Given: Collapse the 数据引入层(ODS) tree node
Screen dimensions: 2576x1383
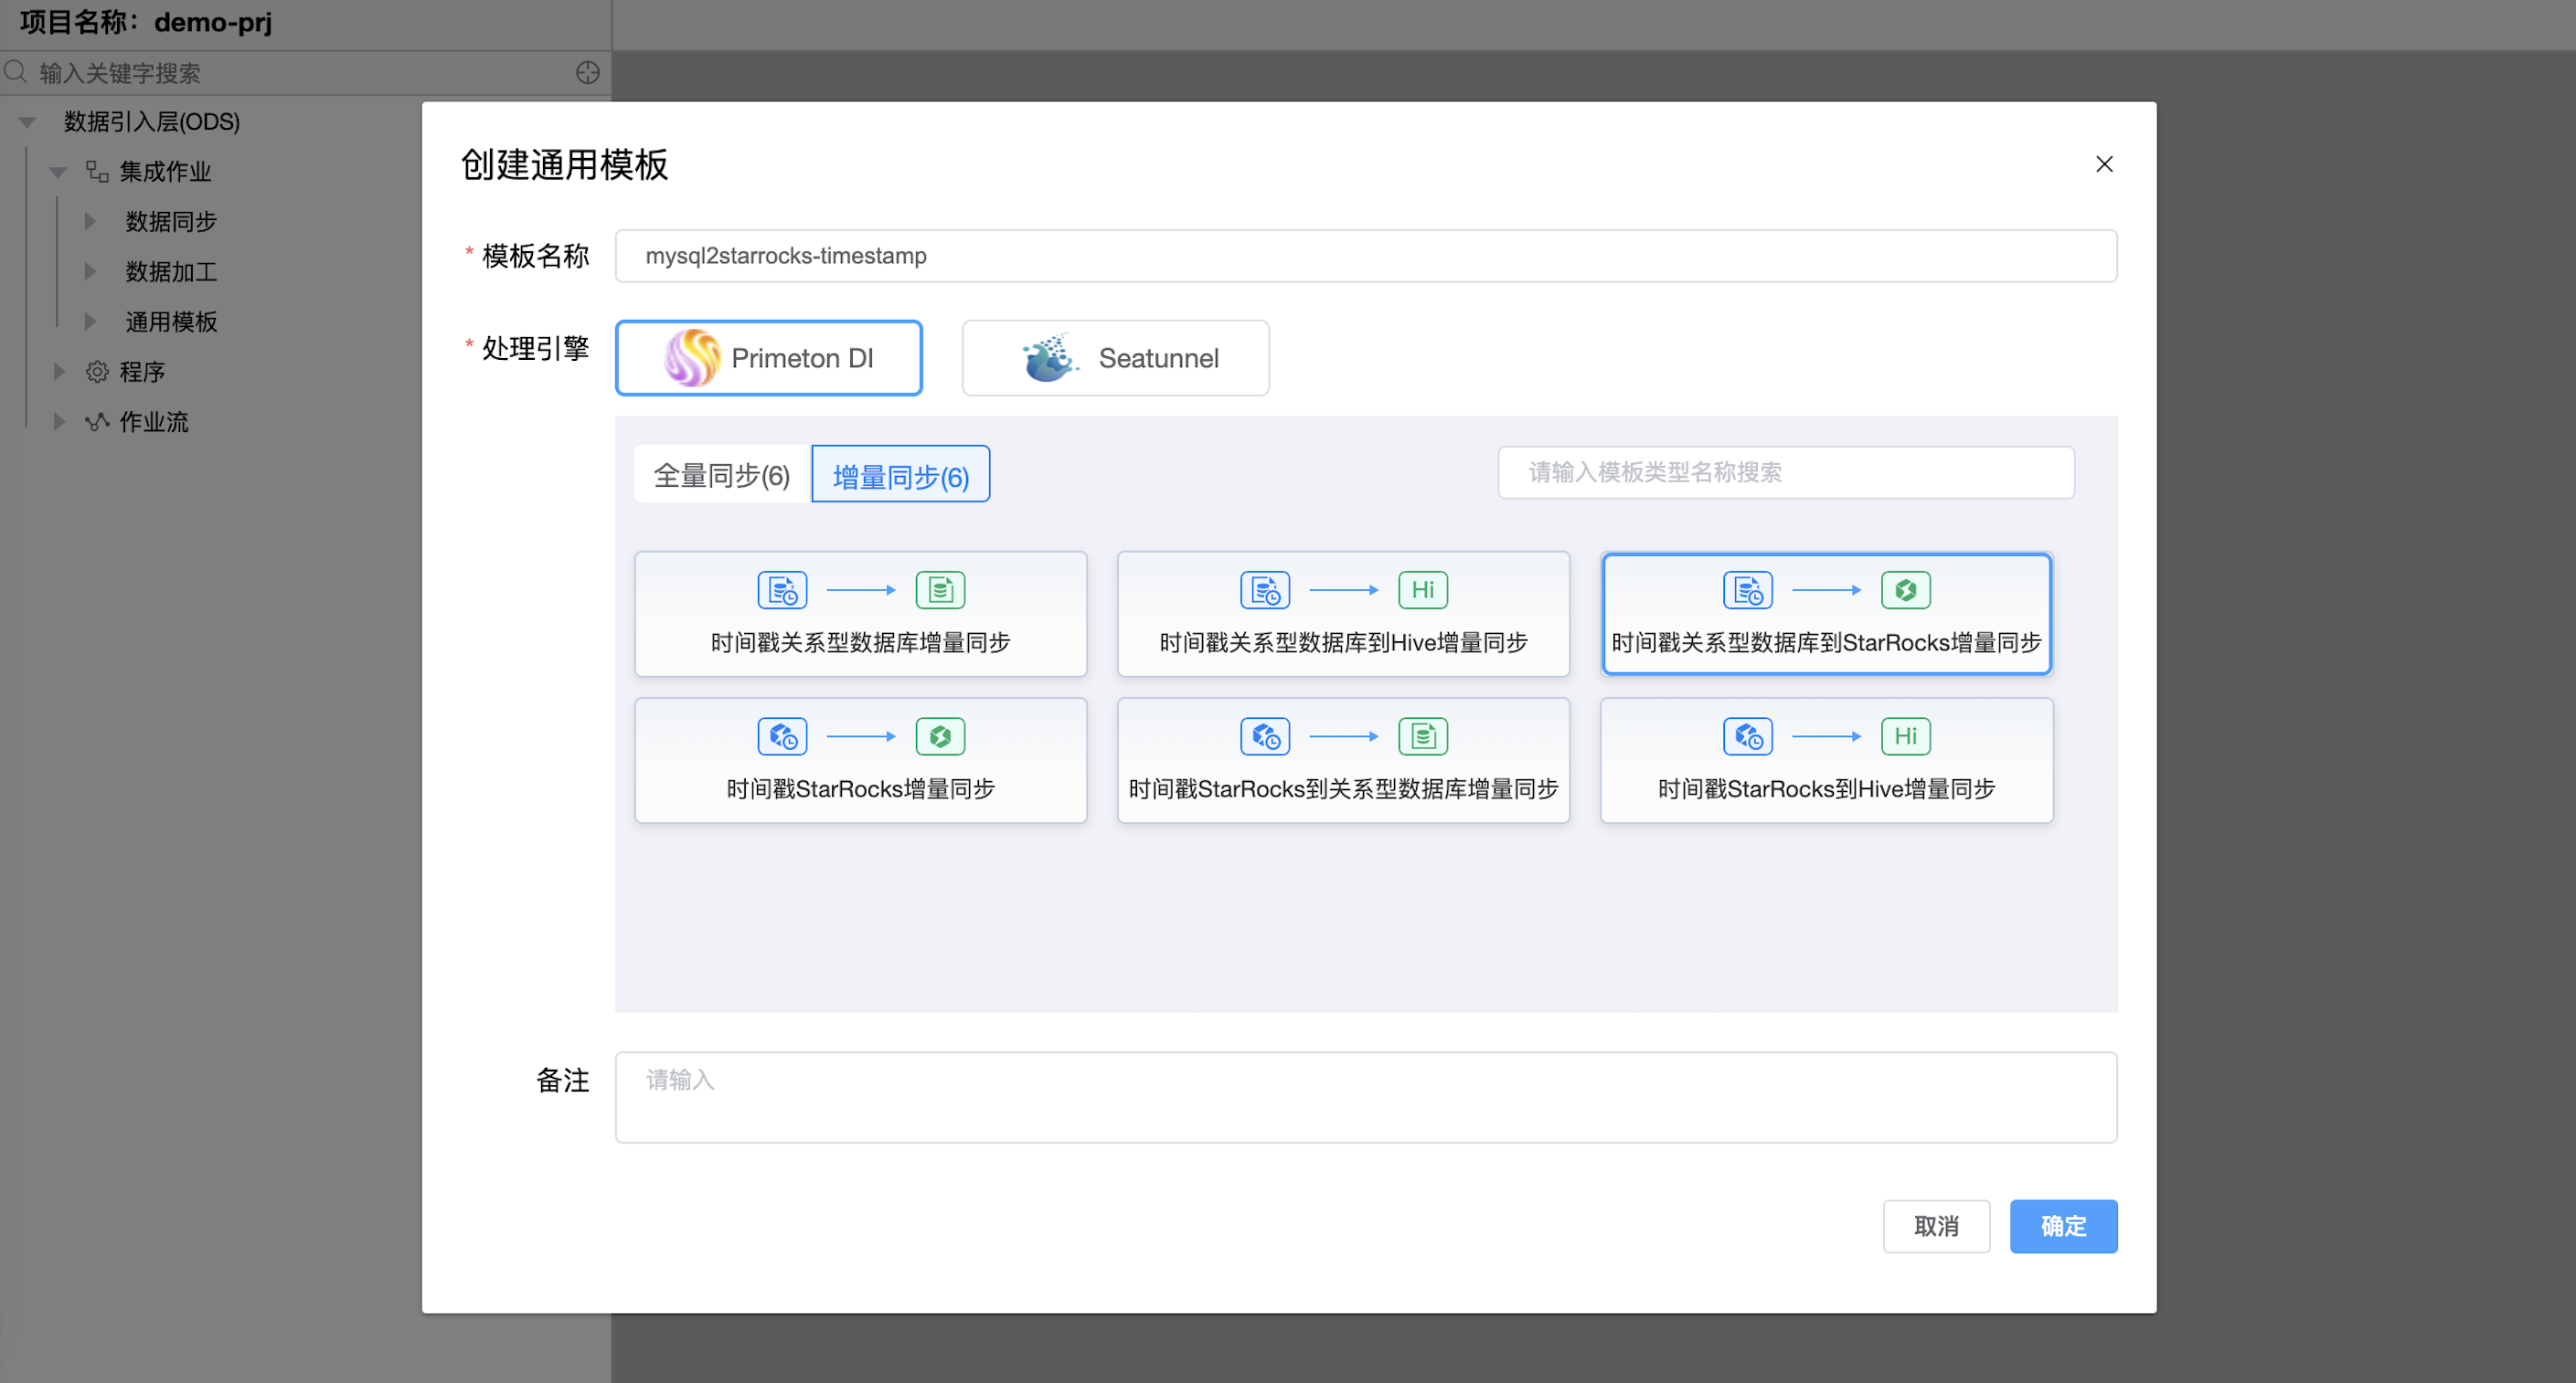Looking at the screenshot, I should (x=27, y=121).
